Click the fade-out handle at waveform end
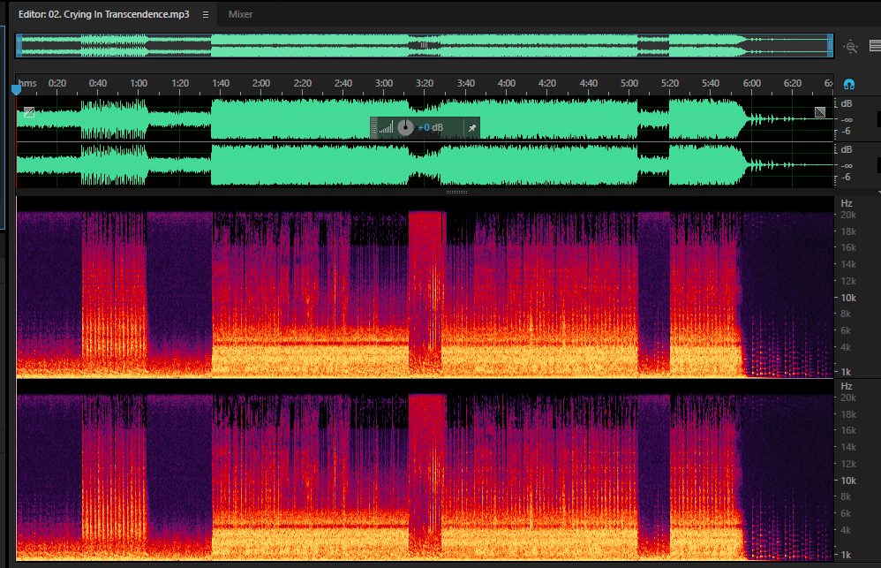This screenshot has width=881, height=568. pos(820,112)
